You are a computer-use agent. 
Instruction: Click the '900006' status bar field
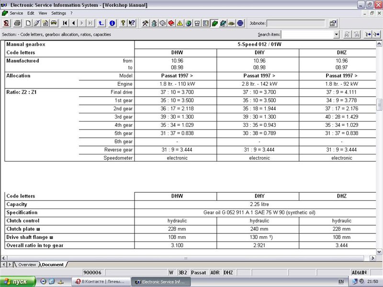coord(92,272)
